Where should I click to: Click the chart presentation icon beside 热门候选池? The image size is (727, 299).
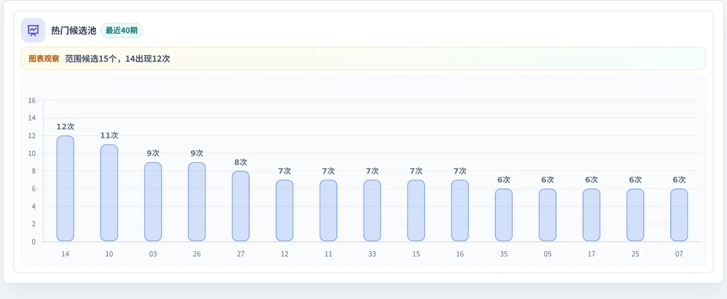(33, 30)
